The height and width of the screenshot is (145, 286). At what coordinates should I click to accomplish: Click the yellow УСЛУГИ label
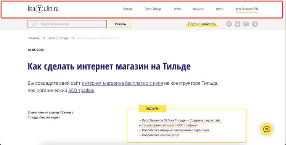(153, 109)
